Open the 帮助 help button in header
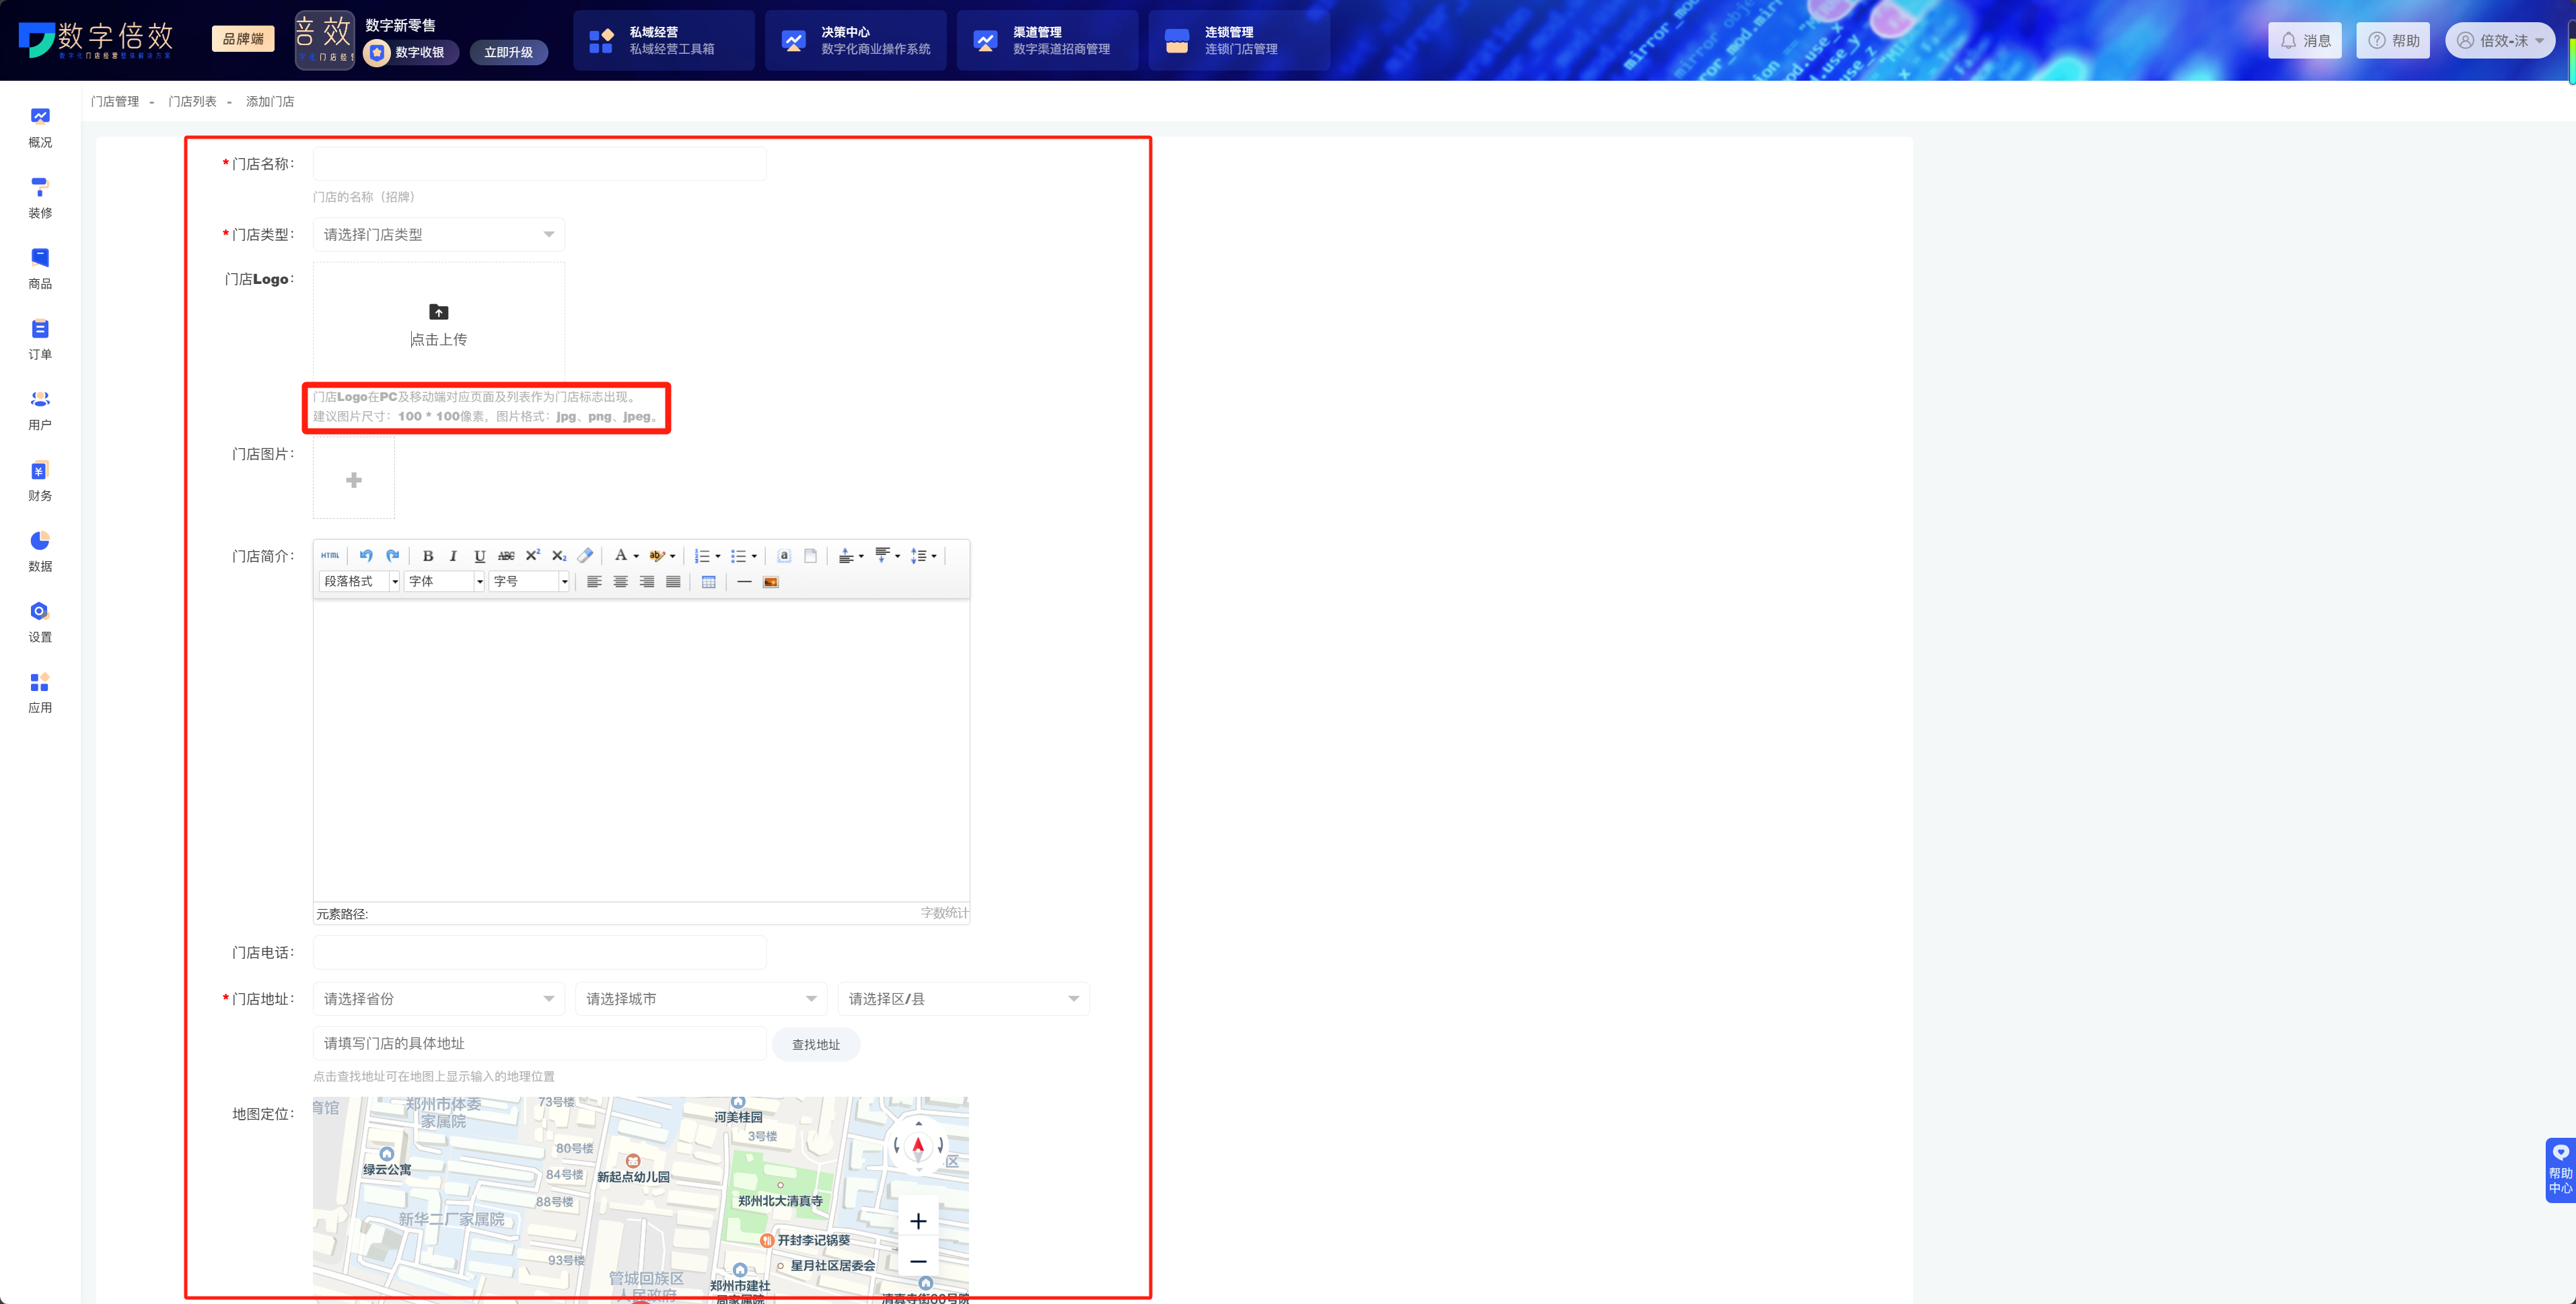 [x=2393, y=40]
